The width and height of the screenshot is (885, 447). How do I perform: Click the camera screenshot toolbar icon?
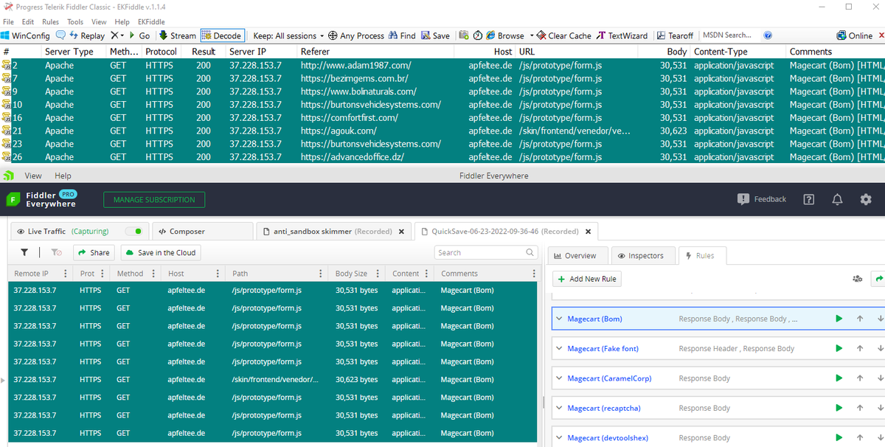coord(465,35)
